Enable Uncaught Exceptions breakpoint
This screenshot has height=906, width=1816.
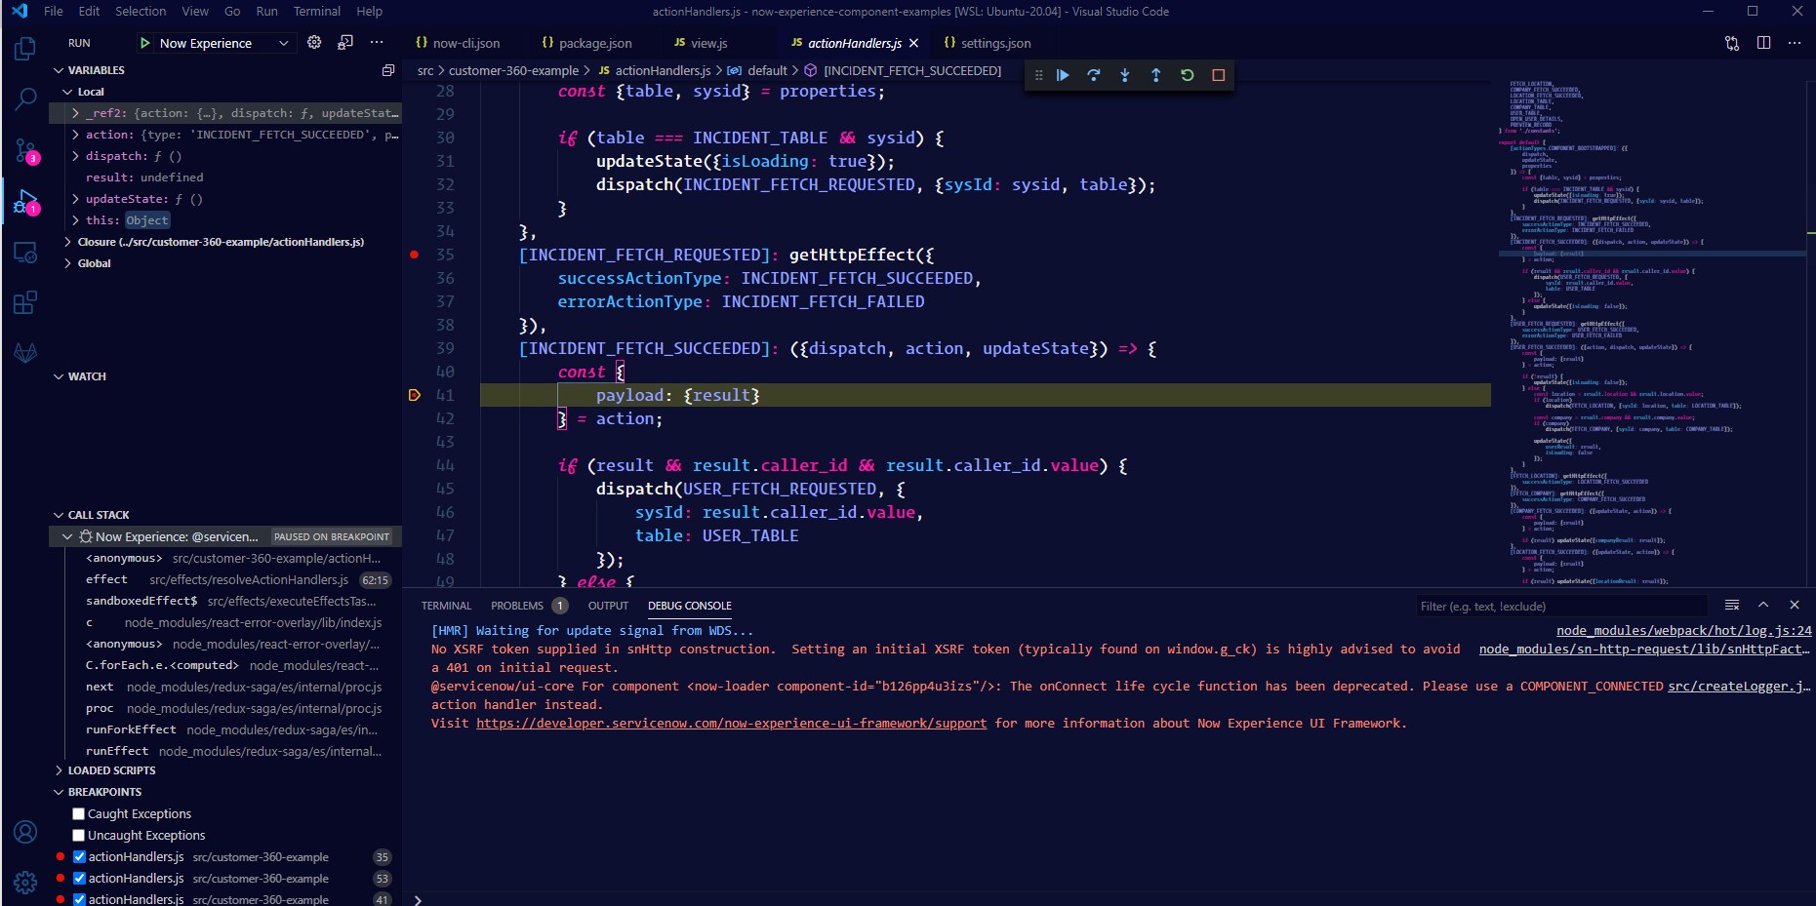(x=79, y=836)
